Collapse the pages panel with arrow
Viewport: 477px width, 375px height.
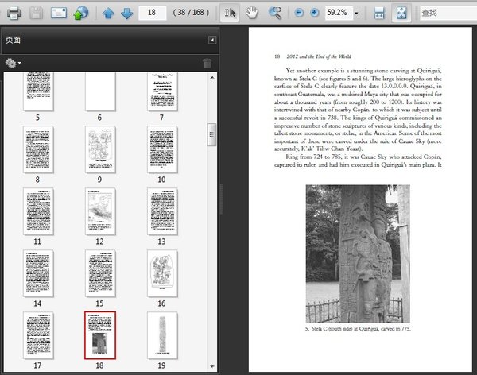[212, 40]
